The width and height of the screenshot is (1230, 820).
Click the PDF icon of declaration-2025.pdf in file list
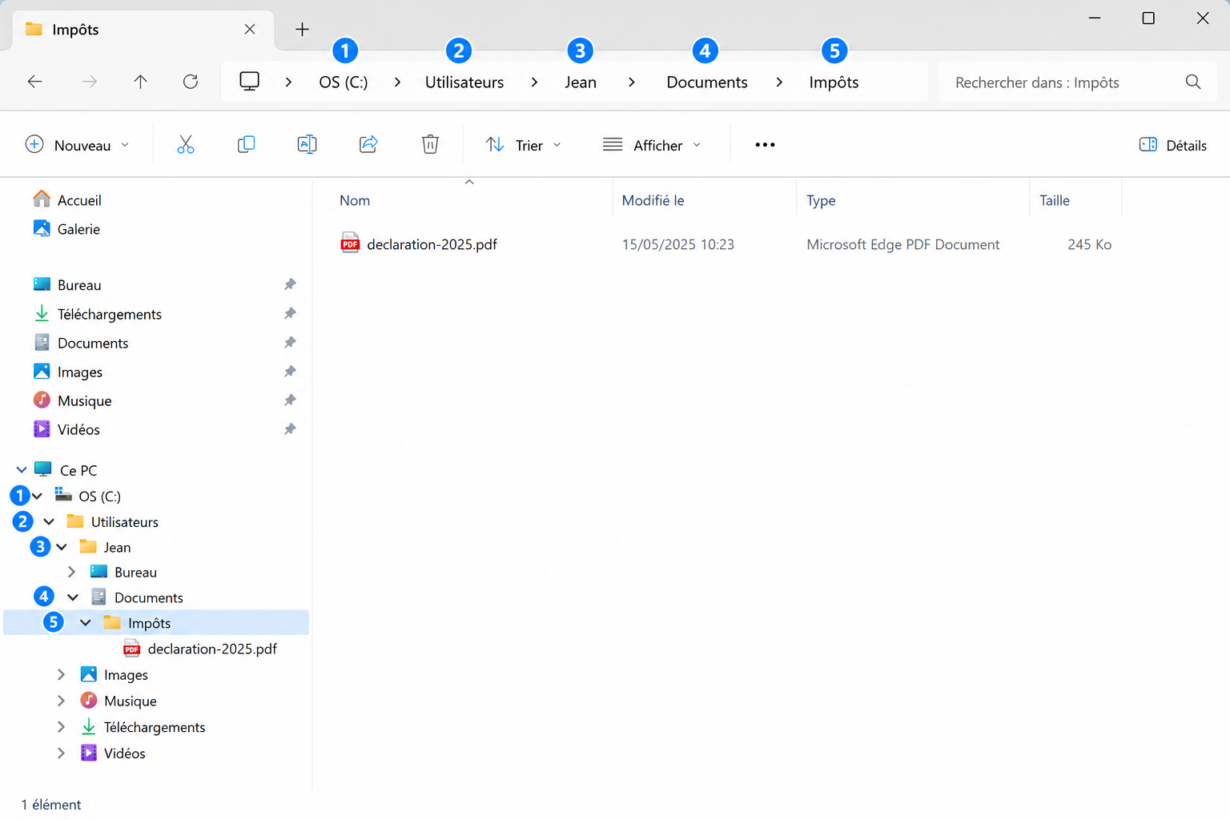click(x=350, y=243)
